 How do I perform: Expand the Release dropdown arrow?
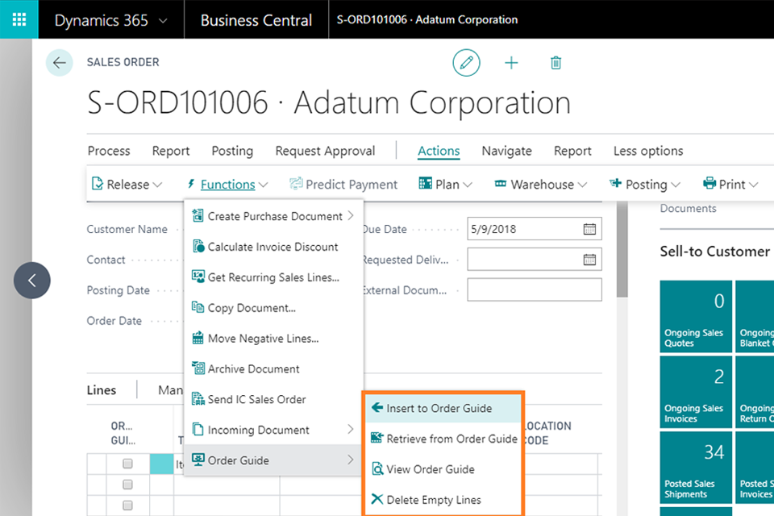click(157, 185)
